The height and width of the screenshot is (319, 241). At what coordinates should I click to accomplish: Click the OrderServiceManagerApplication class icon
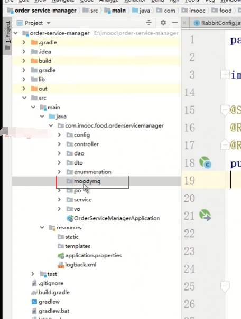pos(70,218)
